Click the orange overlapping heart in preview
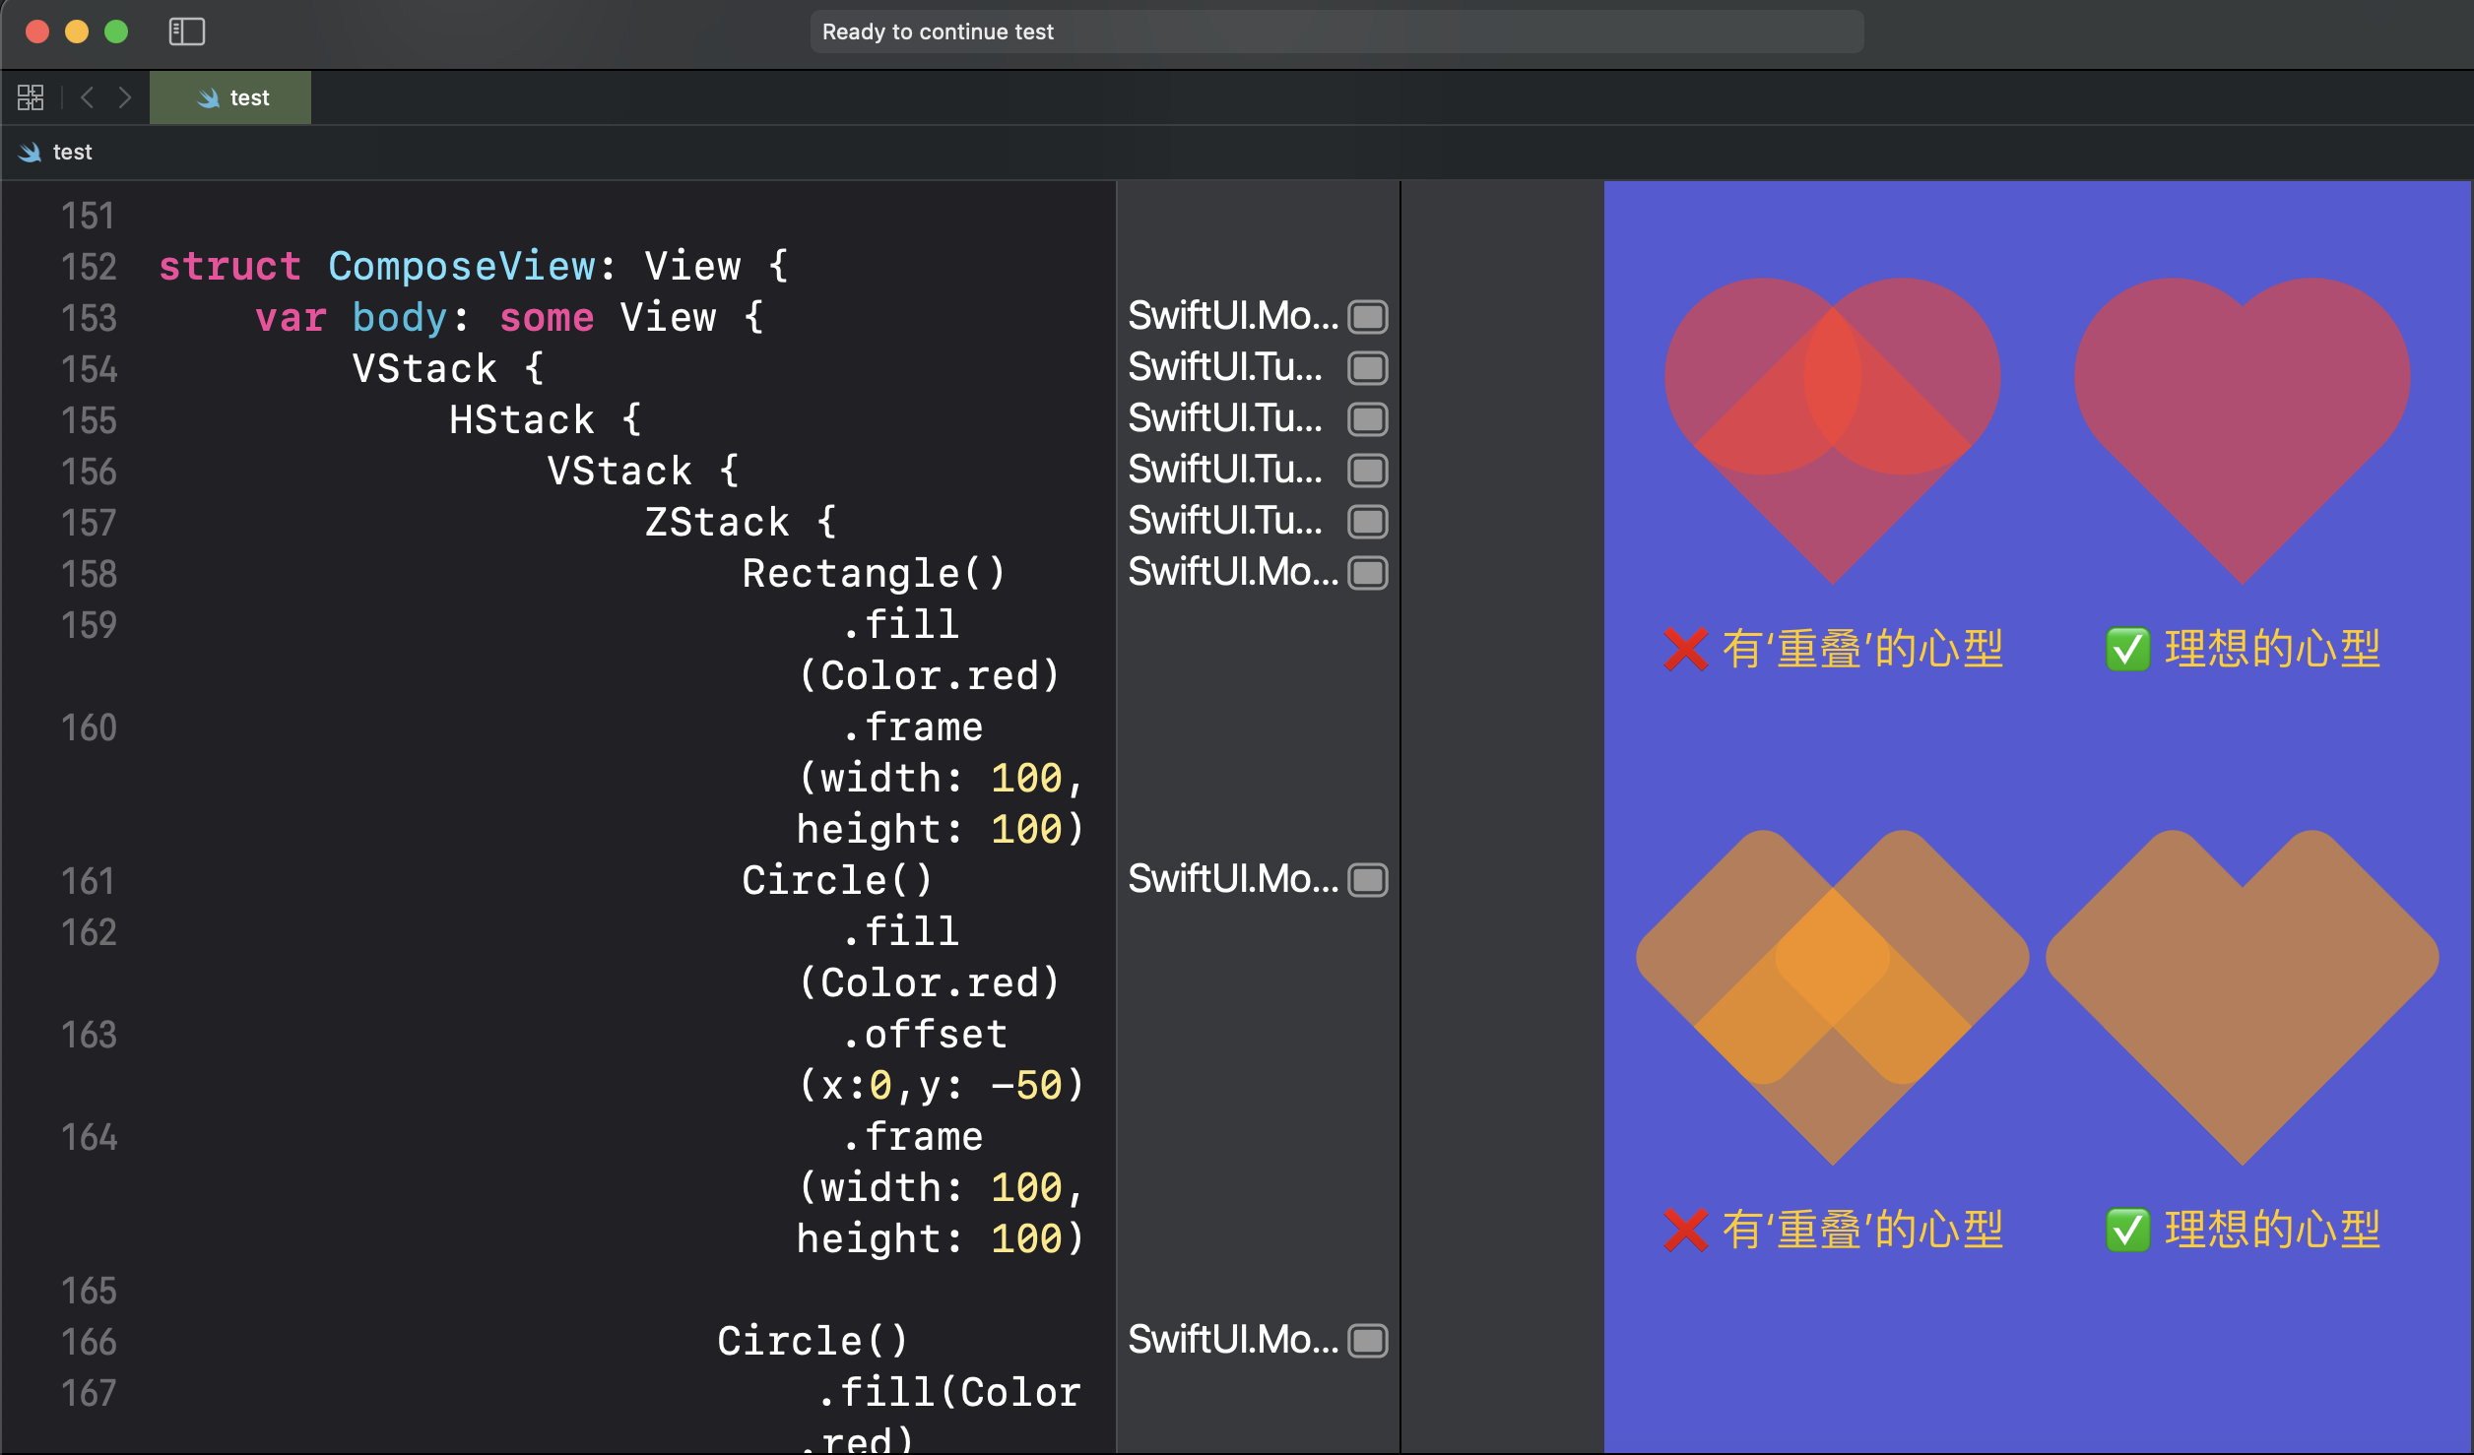The height and width of the screenshot is (1455, 2474). click(x=1833, y=996)
